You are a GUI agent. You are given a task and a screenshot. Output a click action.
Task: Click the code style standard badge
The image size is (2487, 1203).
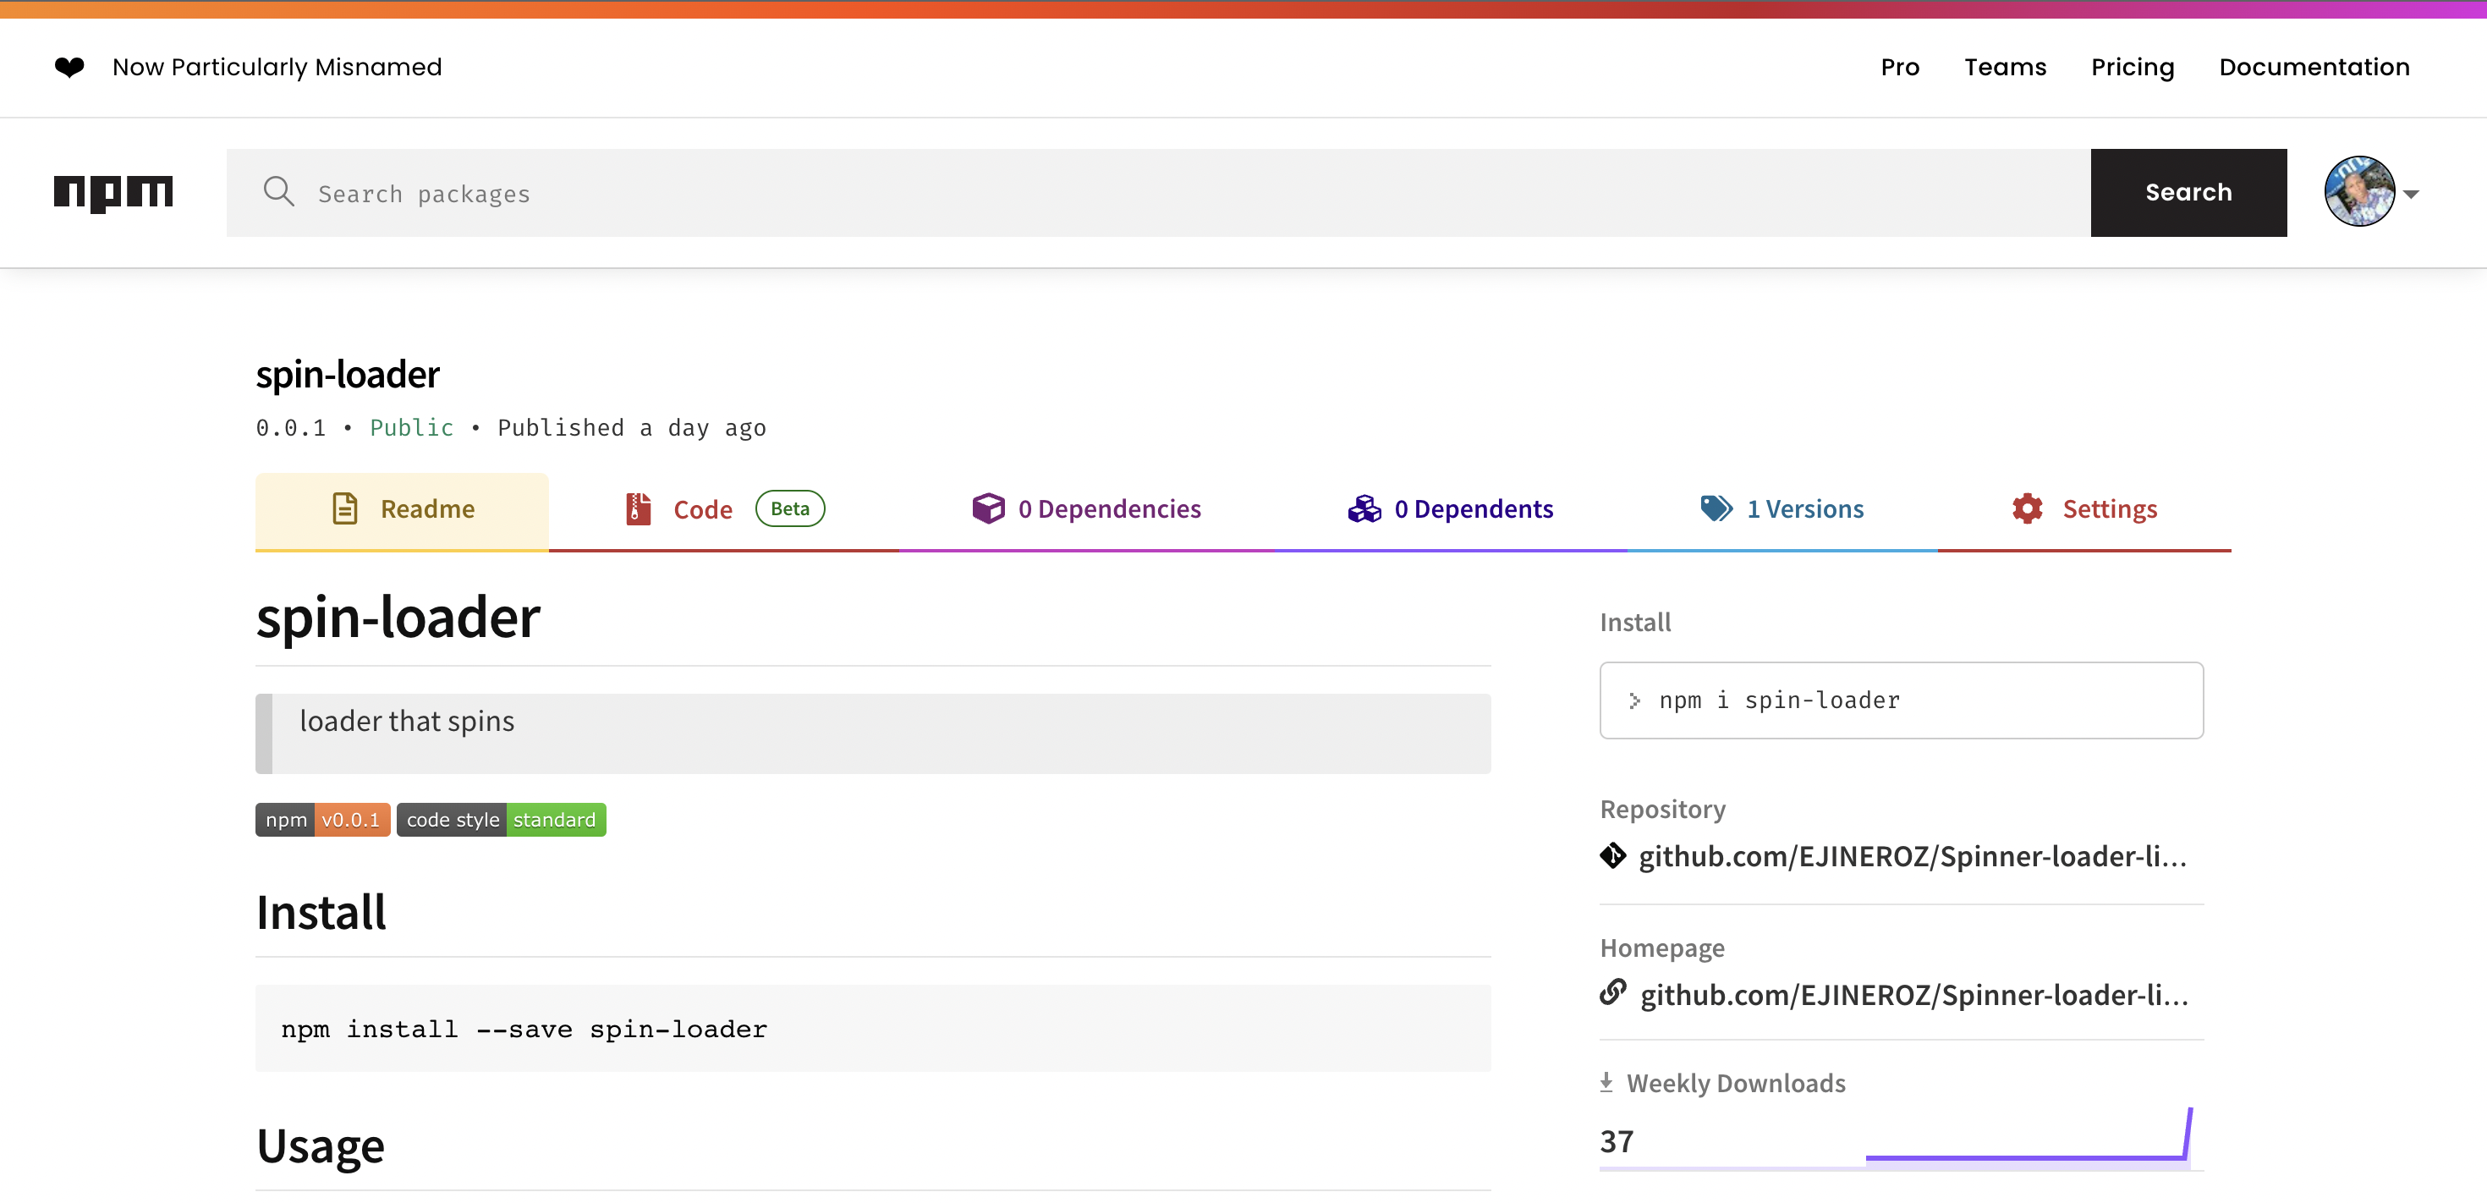(x=501, y=820)
